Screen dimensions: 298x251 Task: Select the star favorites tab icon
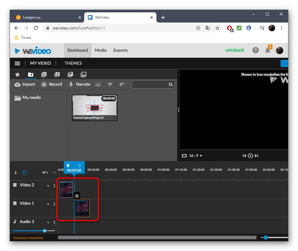click(x=17, y=74)
